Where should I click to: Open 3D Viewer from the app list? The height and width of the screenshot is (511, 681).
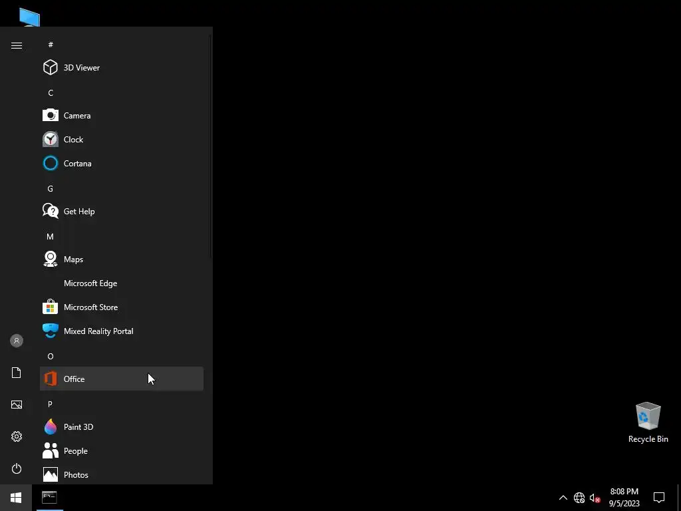click(x=122, y=68)
